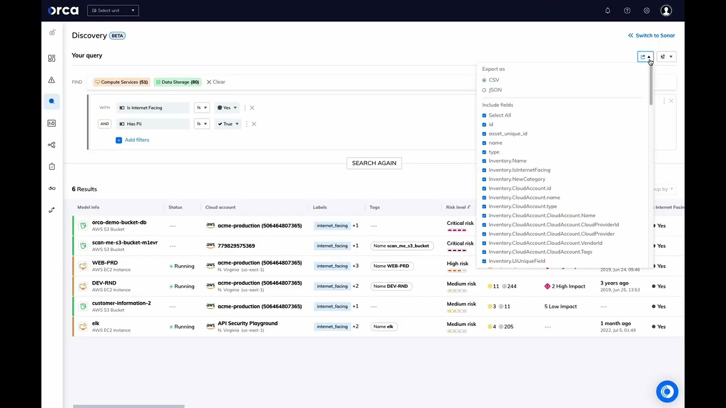Open the scan-me-s3-bucket-m1evr asset

[x=125, y=243]
